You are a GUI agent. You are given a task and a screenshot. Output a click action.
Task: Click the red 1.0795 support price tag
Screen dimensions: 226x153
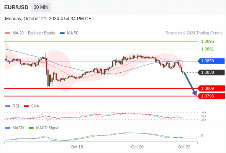pos(211,96)
